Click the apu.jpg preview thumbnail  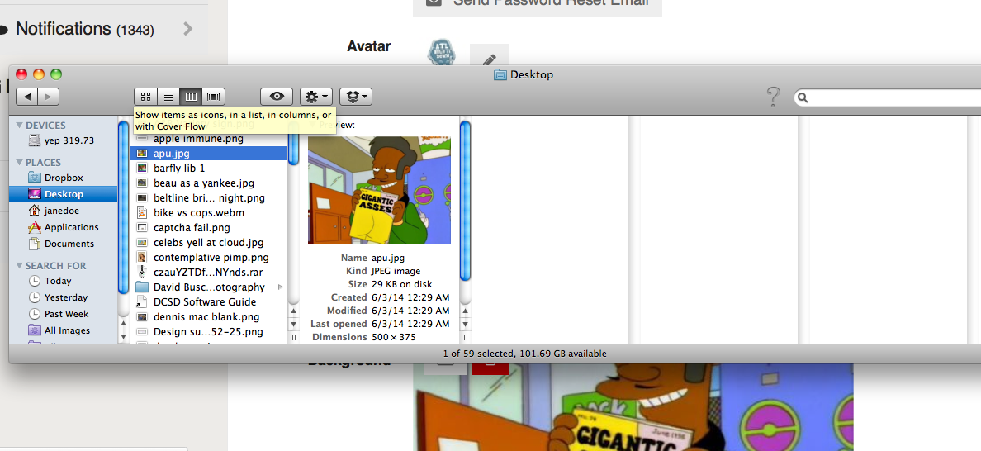click(x=379, y=190)
